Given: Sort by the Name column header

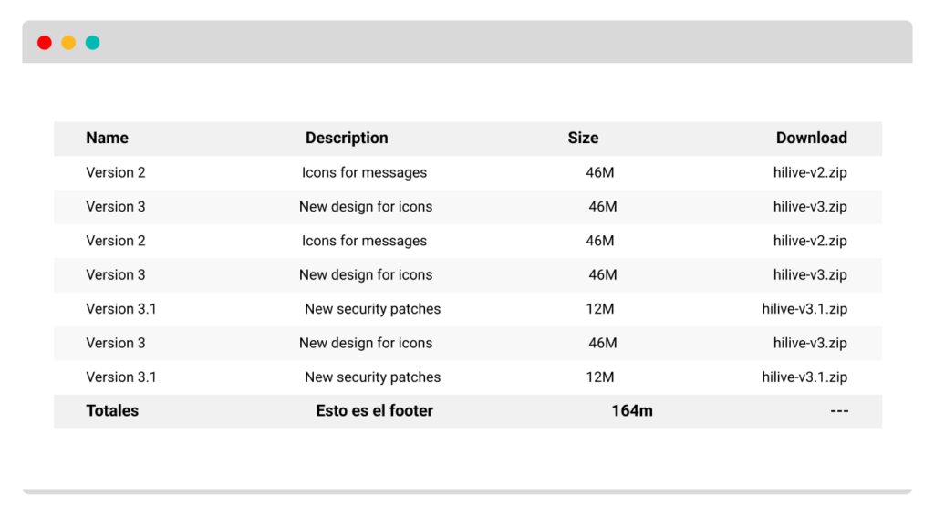Looking at the screenshot, I should click(108, 138).
